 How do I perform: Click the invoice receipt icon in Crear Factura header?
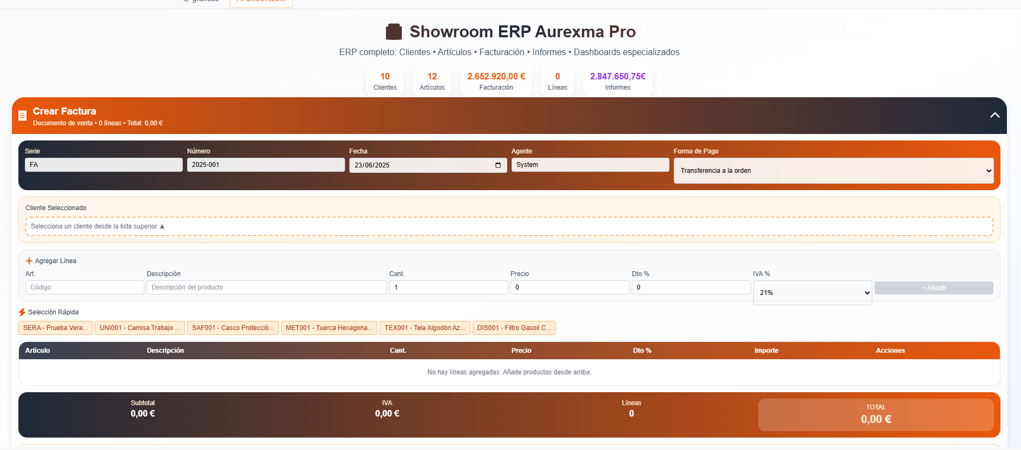[x=22, y=116]
